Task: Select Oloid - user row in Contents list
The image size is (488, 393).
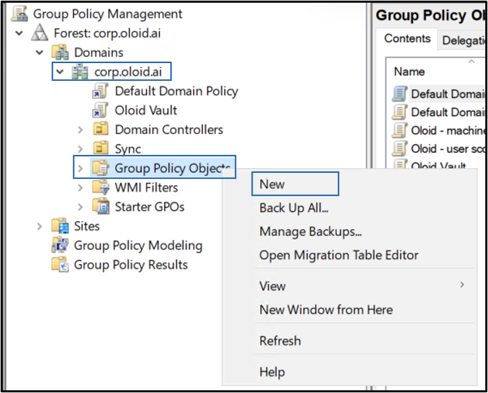Action: click(448, 149)
